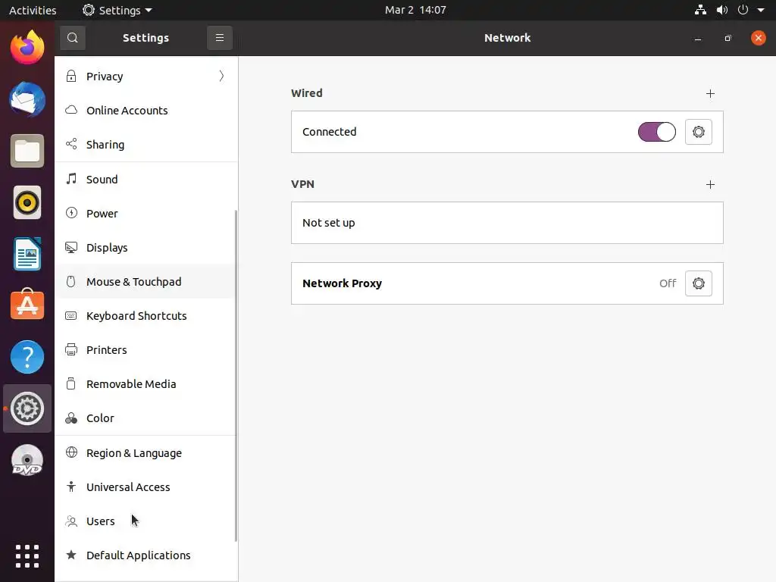Click the search icon in Settings
The height and width of the screenshot is (582, 776).
(73, 38)
